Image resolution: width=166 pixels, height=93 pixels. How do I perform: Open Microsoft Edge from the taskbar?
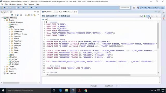coord(60,90)
